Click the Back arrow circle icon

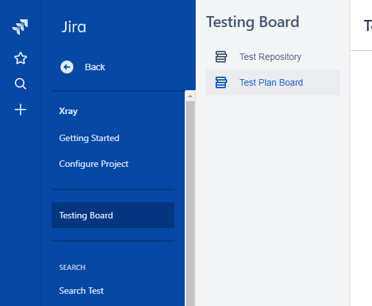[67, 67]
